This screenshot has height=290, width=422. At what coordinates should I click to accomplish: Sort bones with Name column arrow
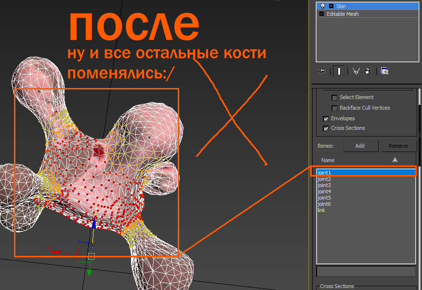[395, 160]
